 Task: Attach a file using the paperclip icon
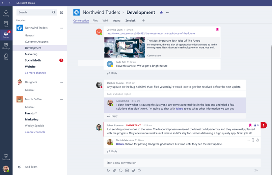(114, 170)
